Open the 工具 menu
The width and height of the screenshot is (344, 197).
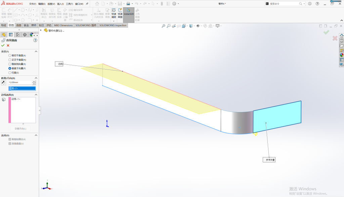[x=69, y=4]
